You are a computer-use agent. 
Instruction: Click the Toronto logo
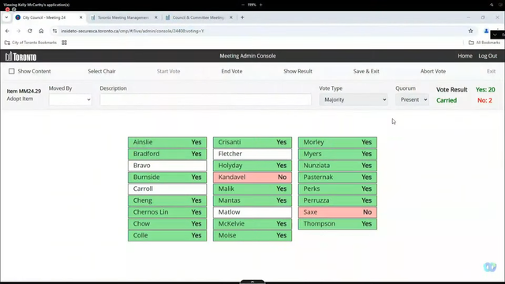(x=21, y=56)
